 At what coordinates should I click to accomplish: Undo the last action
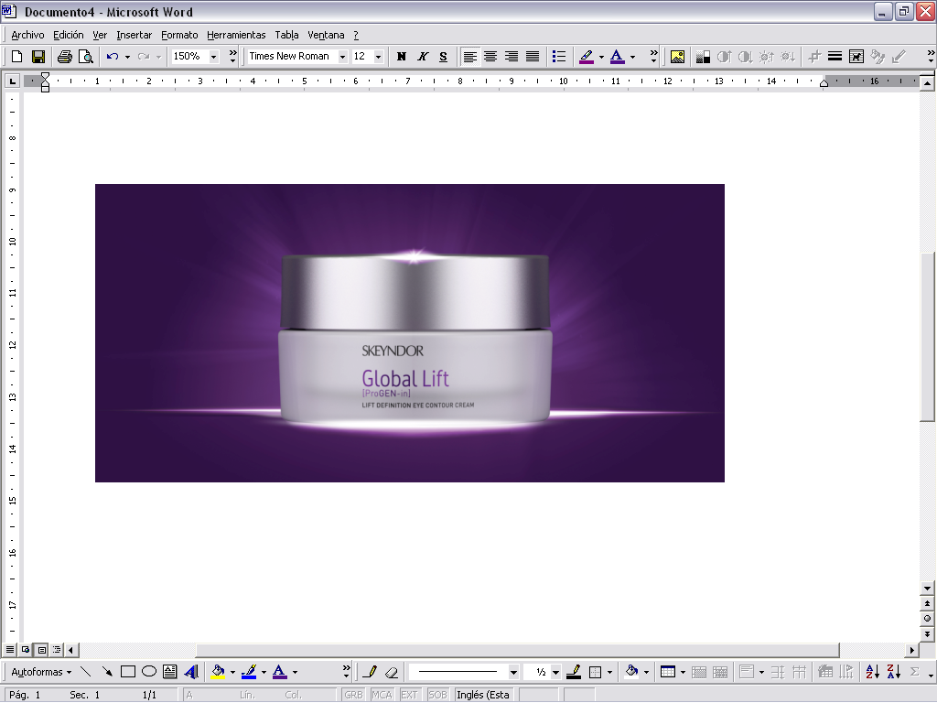pyautogui.click(x=113, y=56)
